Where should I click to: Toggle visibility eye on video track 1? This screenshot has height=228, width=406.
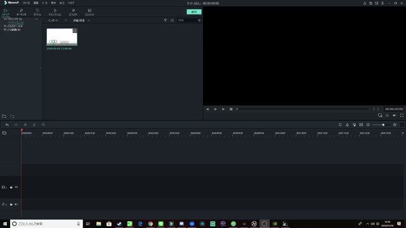16,187
